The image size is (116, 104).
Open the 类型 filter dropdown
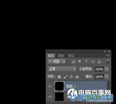coord(56,62)
